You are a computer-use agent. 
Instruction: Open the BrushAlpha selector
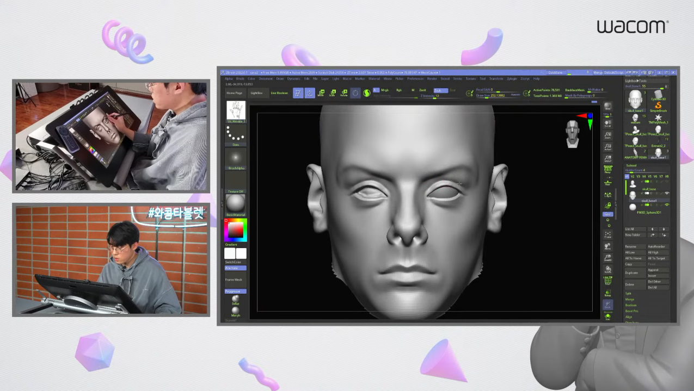point(236,159)
